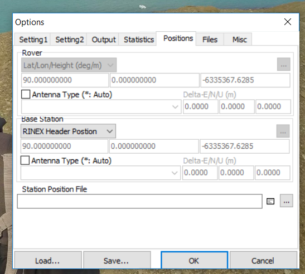Close the Options dialog with X
305x274 pixels.
[x=288, y=22]
